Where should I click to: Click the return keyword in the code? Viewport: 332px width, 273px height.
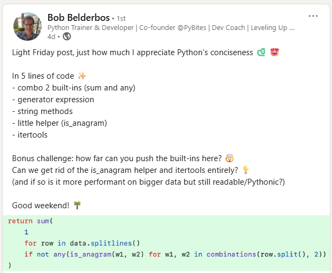pos(20,220)
